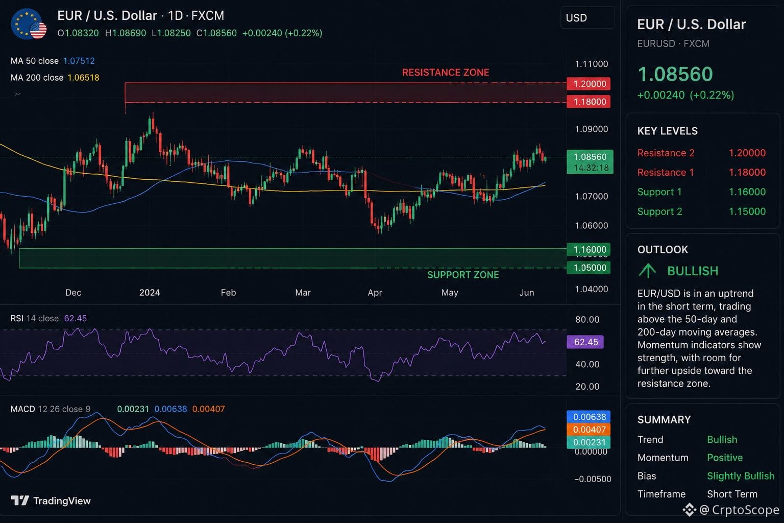Click the −0.00500 MACD axis label

click(x=592, y=479)
